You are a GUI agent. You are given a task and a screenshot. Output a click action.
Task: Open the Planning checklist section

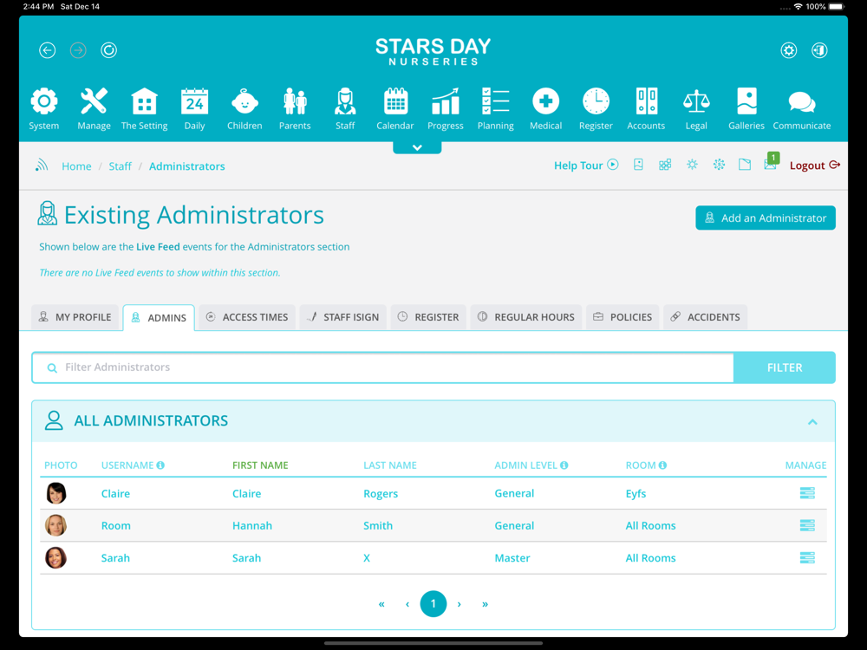(495, 109)
